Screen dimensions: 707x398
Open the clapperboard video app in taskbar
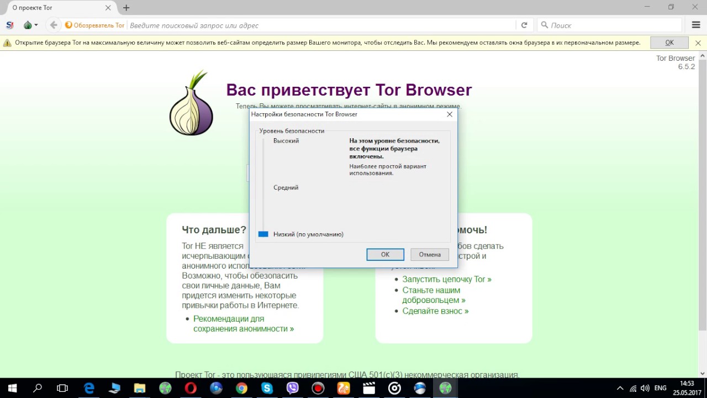coord(369,388)
